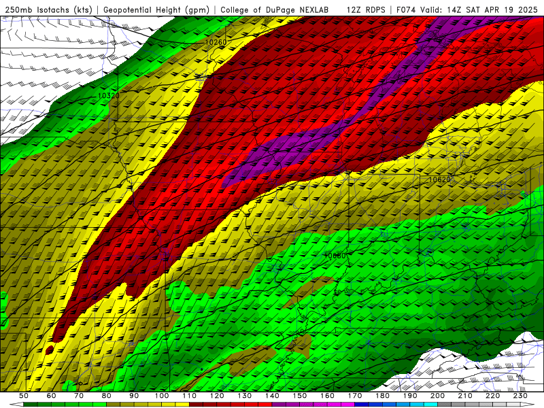Click the 90 value on the color scale
This screenshot has height=408, width=544.
(x=134, y=396)
